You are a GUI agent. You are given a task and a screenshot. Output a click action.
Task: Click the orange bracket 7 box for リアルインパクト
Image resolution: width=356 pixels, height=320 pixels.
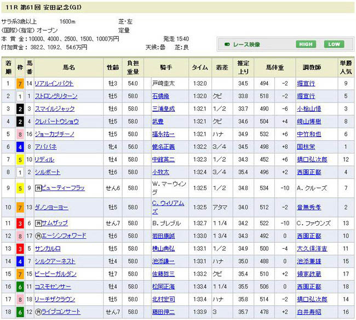20,83
